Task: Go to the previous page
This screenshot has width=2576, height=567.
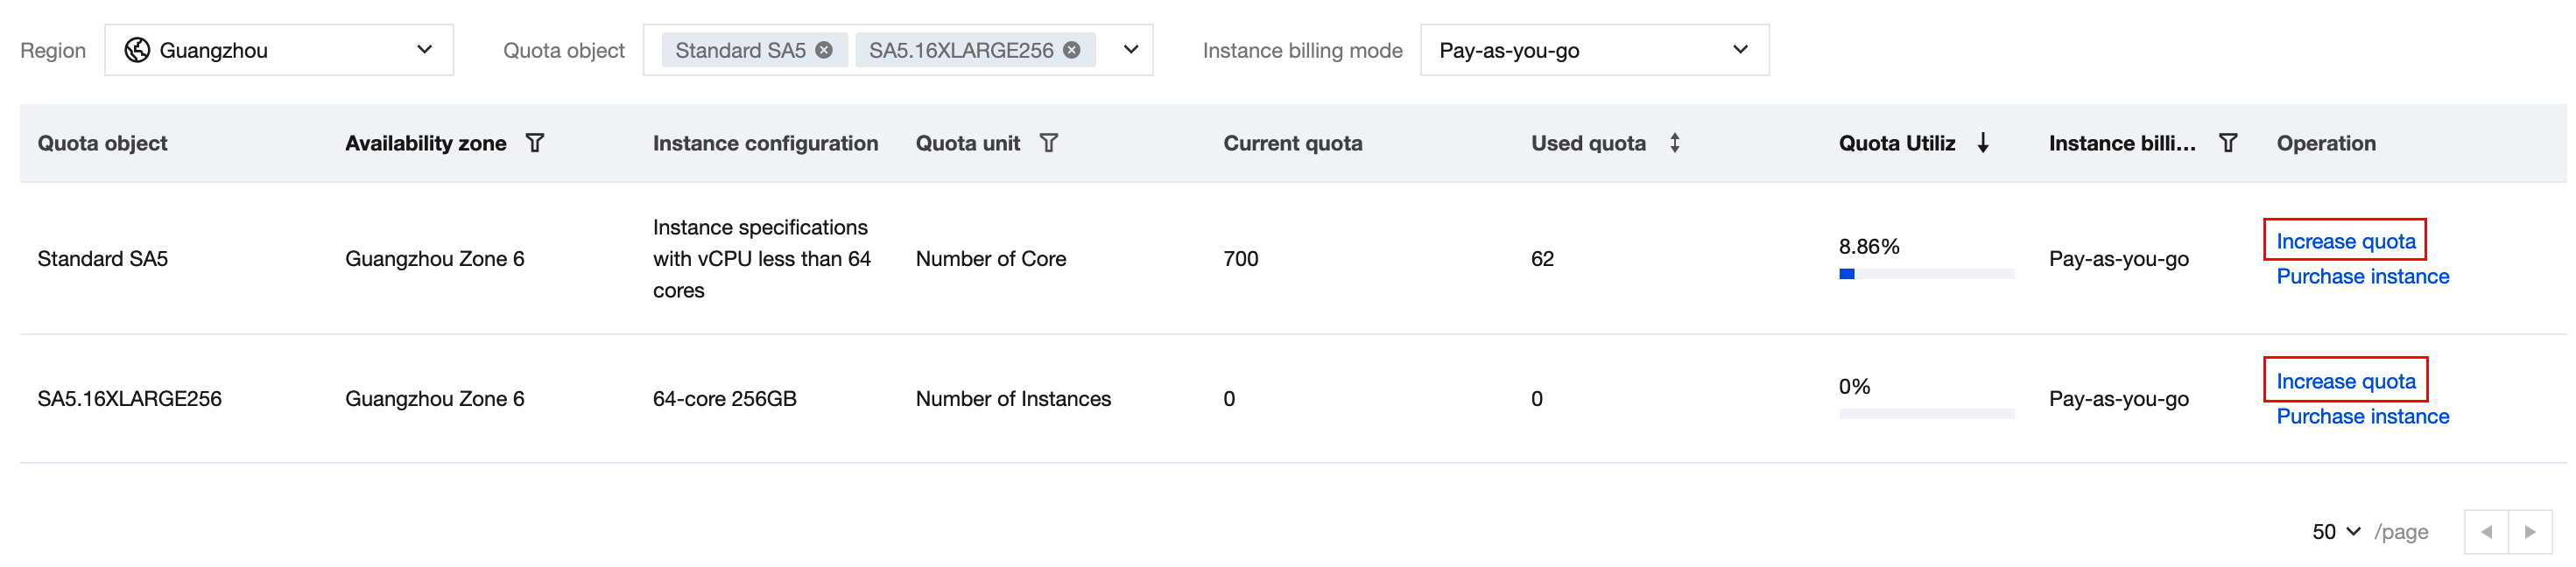Action: (x=2486, y=532)
